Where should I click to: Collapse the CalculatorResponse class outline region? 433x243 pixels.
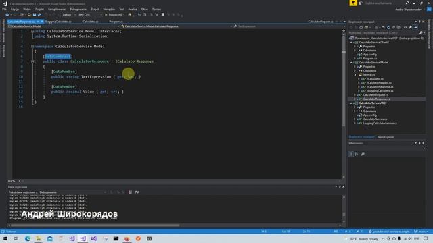pos(32,61)
